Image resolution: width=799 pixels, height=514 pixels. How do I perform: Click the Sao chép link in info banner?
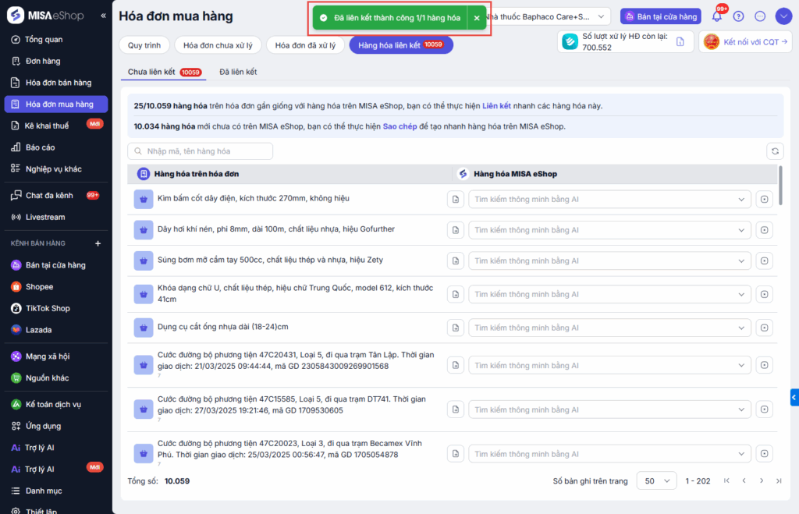click(x=399, y=126)
